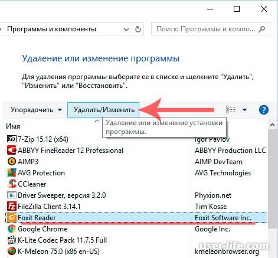Click the AVG Protection icon
Viewport: 278px width, 258px height.
coord(12,172)
